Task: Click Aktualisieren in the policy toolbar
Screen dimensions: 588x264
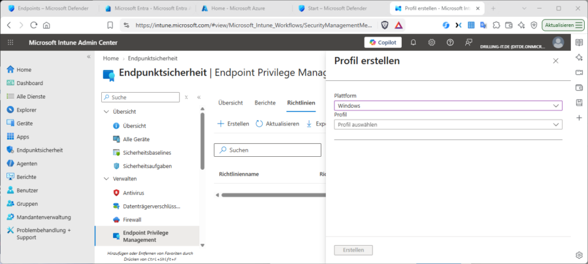Action: click(278, 124)
